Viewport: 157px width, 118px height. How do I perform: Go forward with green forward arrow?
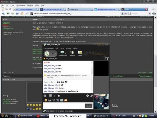[x=12, y=14]
